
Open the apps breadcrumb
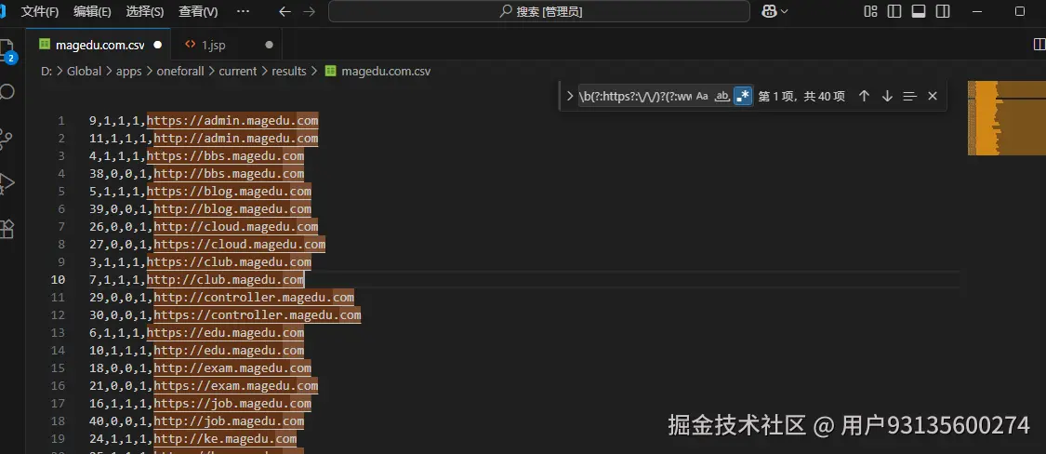tap(128, 71)
